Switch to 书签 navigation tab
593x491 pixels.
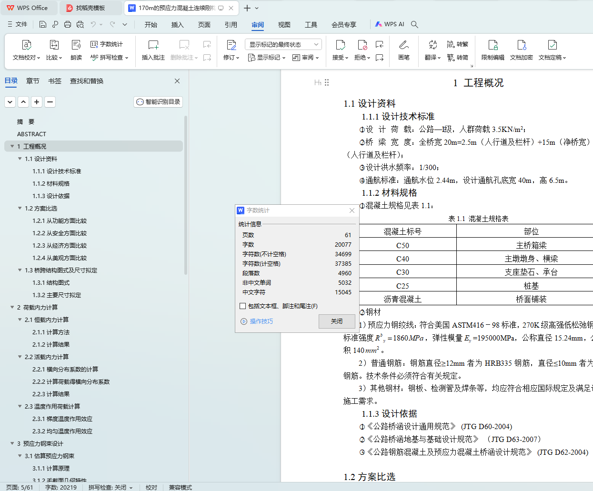click(x=55, y=81)
